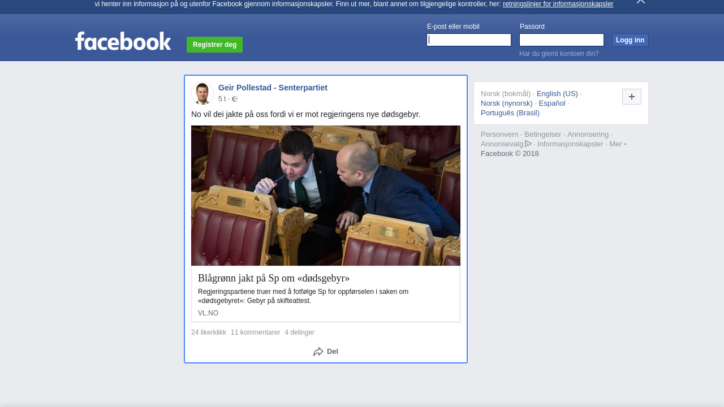Focus the E-post eller mobil field
Image resolution: width=724 pixels, height=407 pixels.
469,40
